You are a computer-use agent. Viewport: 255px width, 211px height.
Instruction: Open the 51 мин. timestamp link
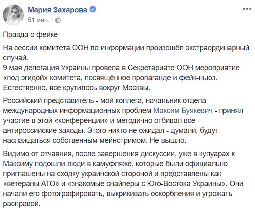coord(38,20)
